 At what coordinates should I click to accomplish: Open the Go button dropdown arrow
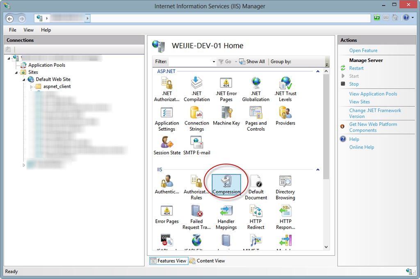tap(236, 62)
